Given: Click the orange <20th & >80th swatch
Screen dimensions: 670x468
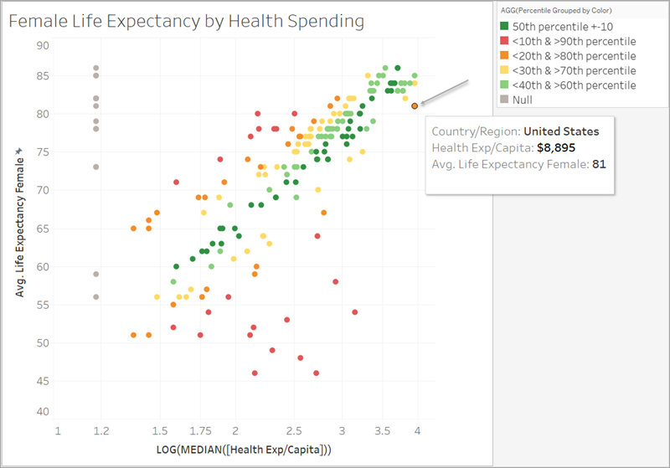Looking at the screenshot, I should 504,55.
